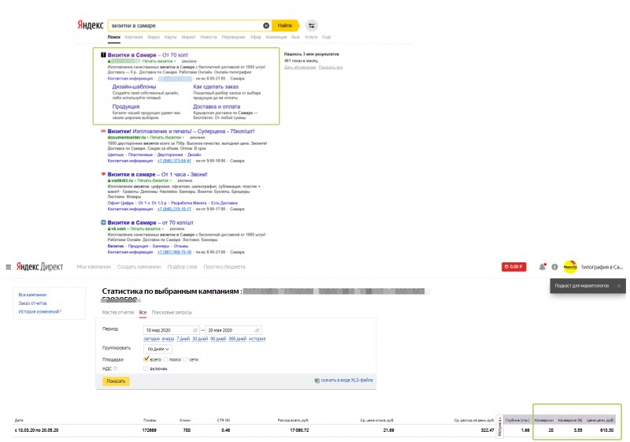Switch to 'Поисковые запросы' statistics tab
The width and height of the screenshot is (630, 442).
(x=172, y=312)
